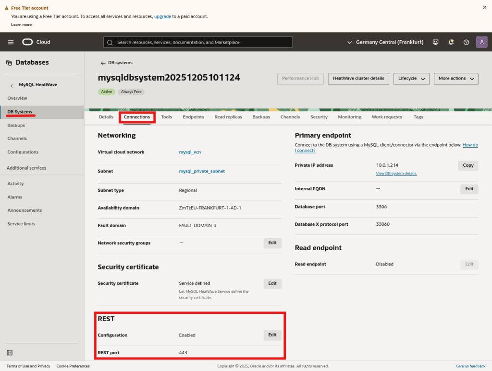Click the Oracle Cloud logo
This screenshot has height=371, width=492.
(x=36, y=42)
